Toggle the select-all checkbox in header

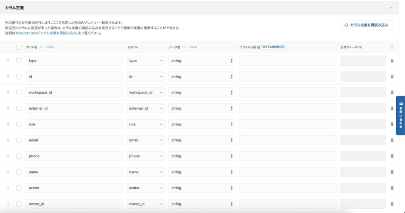click(19, 47)
